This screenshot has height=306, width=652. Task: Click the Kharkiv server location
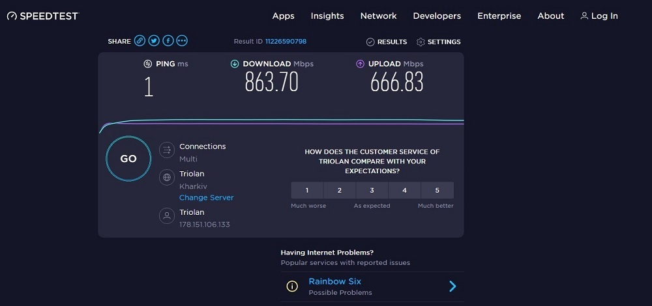pos(194,186)
